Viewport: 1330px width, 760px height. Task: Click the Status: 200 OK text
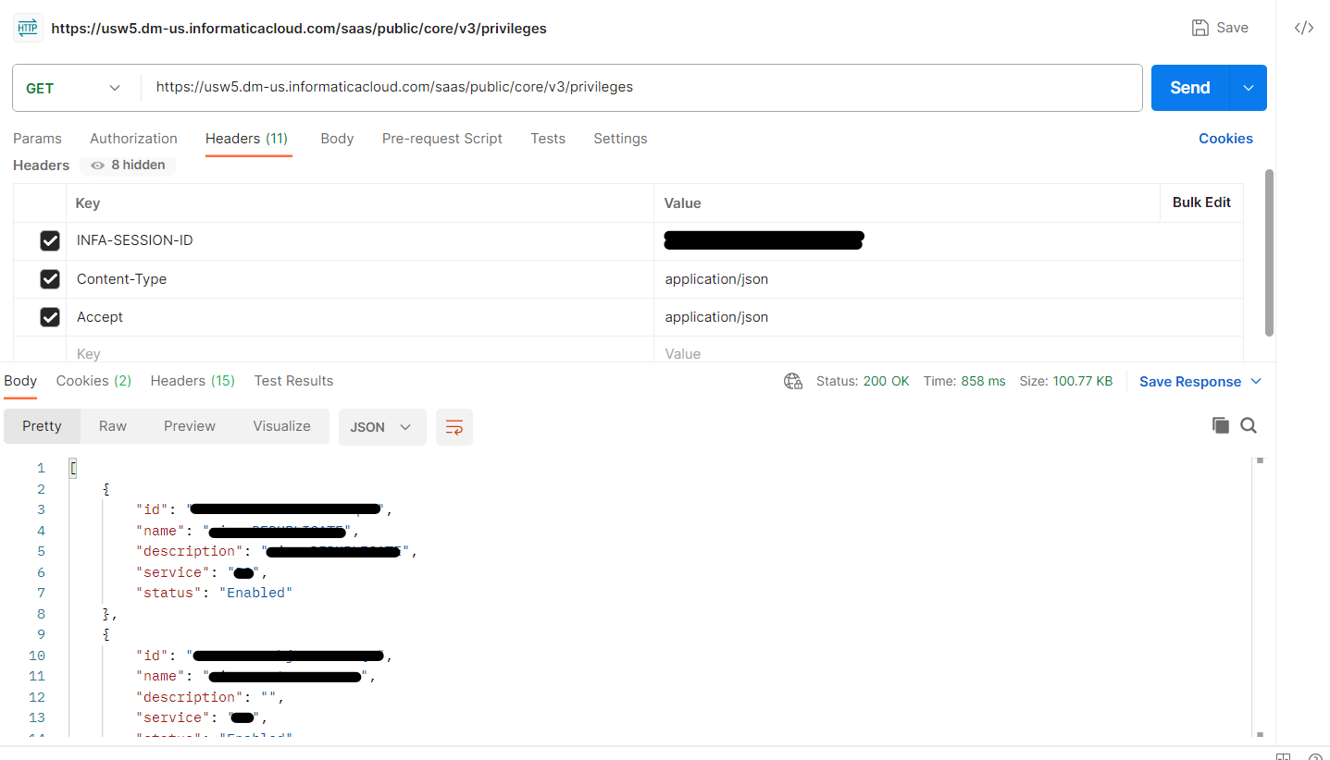pyautogui.click(x=863, y=381)
